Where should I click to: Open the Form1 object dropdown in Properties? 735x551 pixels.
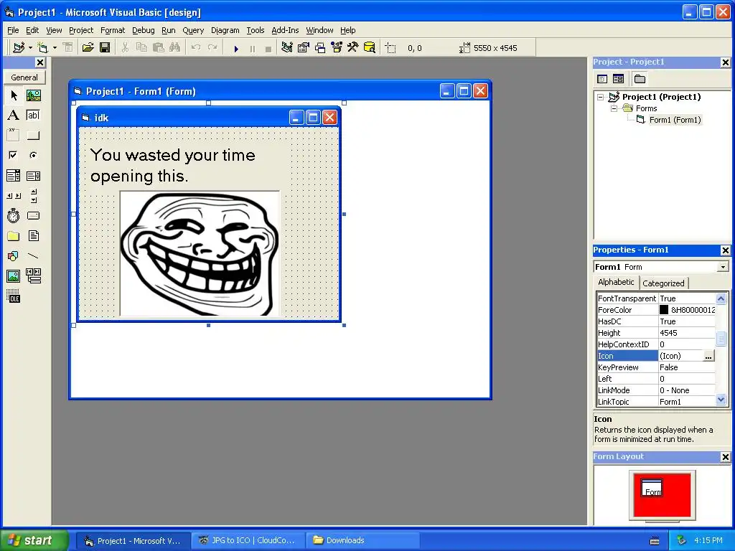pyautogui.click(x=723, y=267)
